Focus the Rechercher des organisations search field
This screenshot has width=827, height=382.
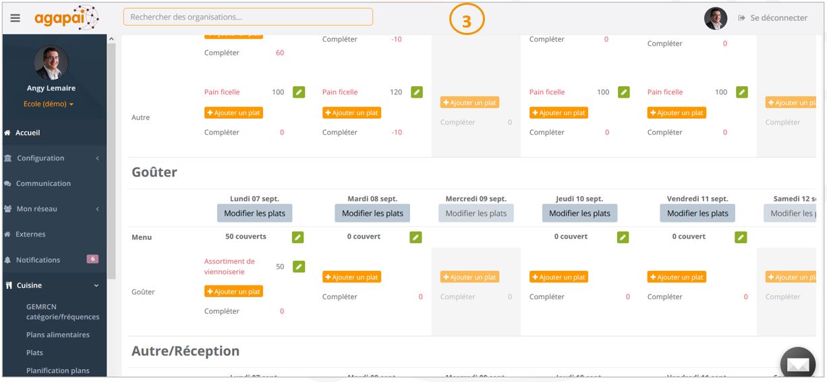pos(248,17)
